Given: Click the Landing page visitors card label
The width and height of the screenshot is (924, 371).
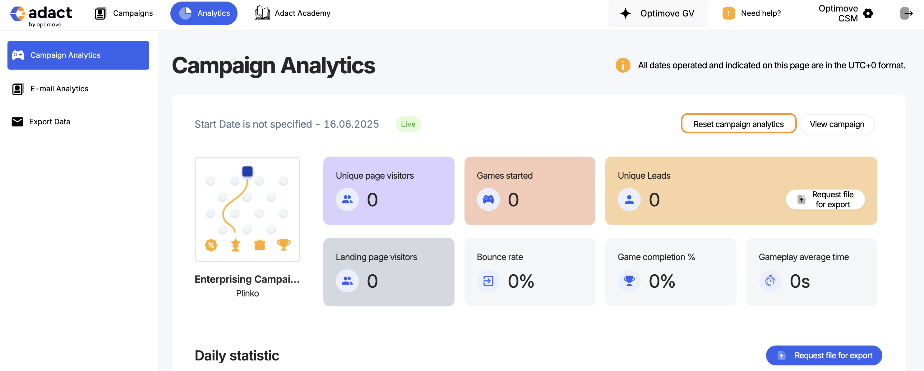Looking at the screenshot, I should coord(376,257).
